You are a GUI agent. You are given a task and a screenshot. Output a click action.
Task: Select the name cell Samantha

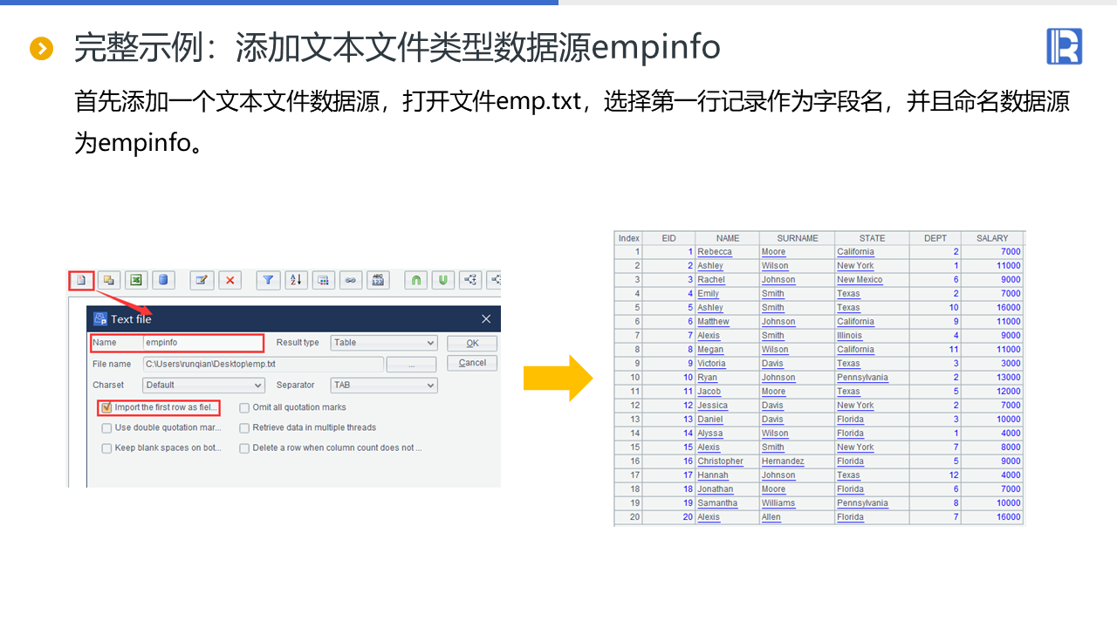[x=728, y=503]
